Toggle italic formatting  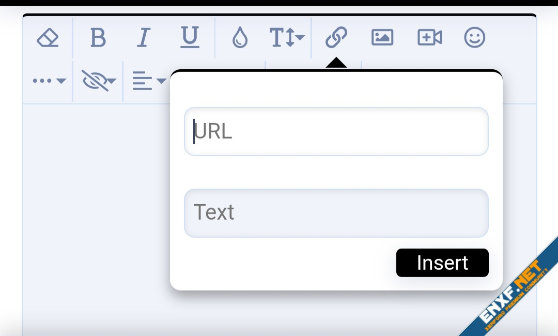(x=144, y=38)
